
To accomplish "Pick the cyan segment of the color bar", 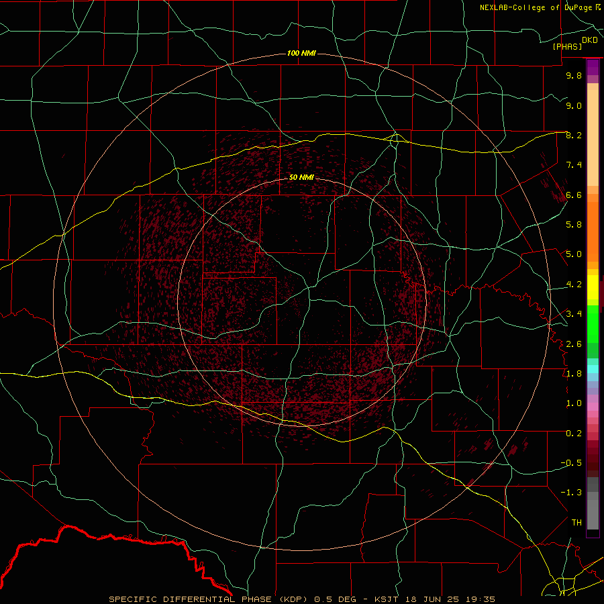I will (x=593, y=369).
